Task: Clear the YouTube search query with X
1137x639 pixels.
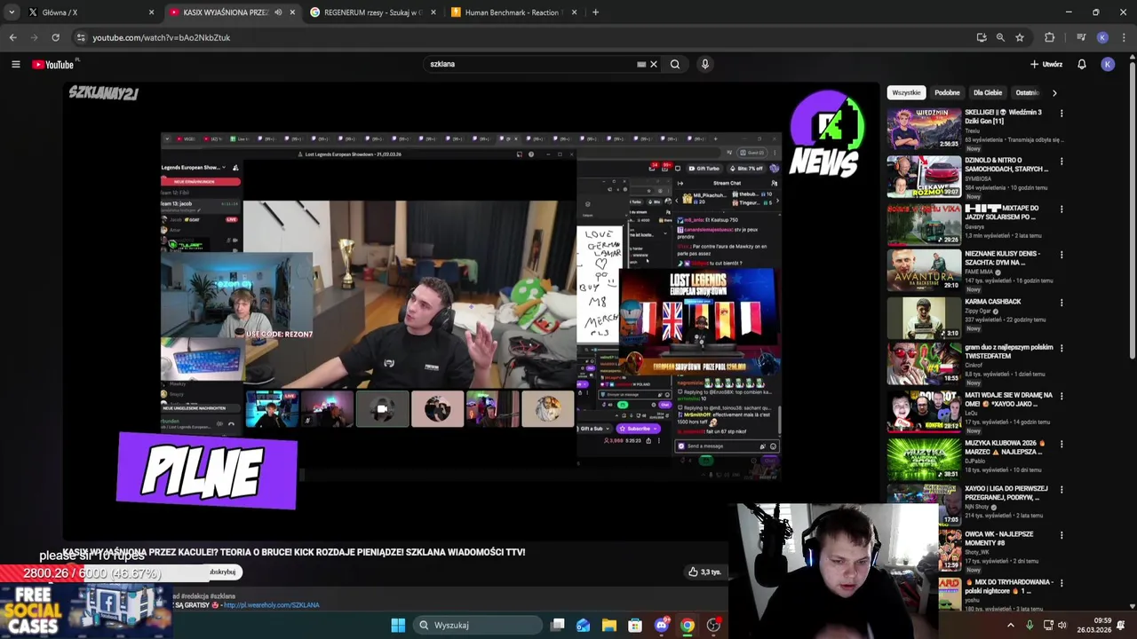Action: point(654,64)
